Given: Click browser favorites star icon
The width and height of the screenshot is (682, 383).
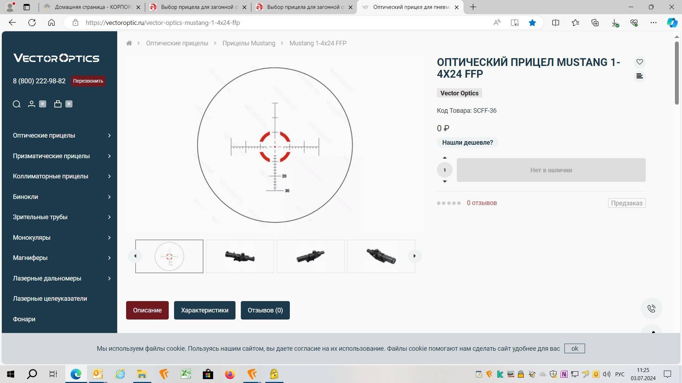Looking at the screenshot, I should pyautogui.click(x=532, y=23).
